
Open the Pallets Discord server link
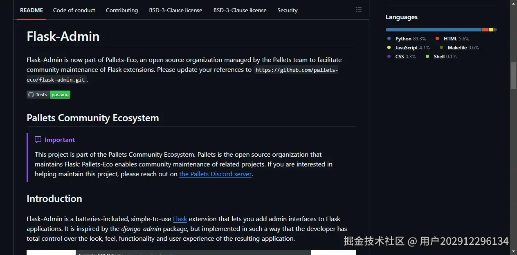[x=215, y=174]
